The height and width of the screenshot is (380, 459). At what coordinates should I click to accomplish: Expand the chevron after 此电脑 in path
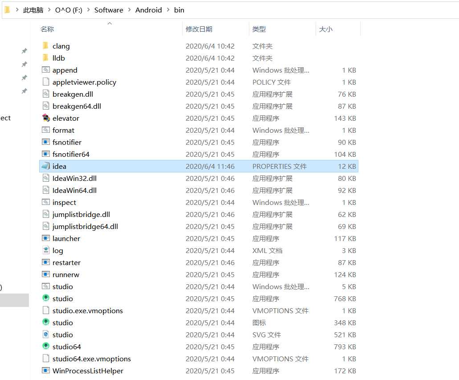49,10
